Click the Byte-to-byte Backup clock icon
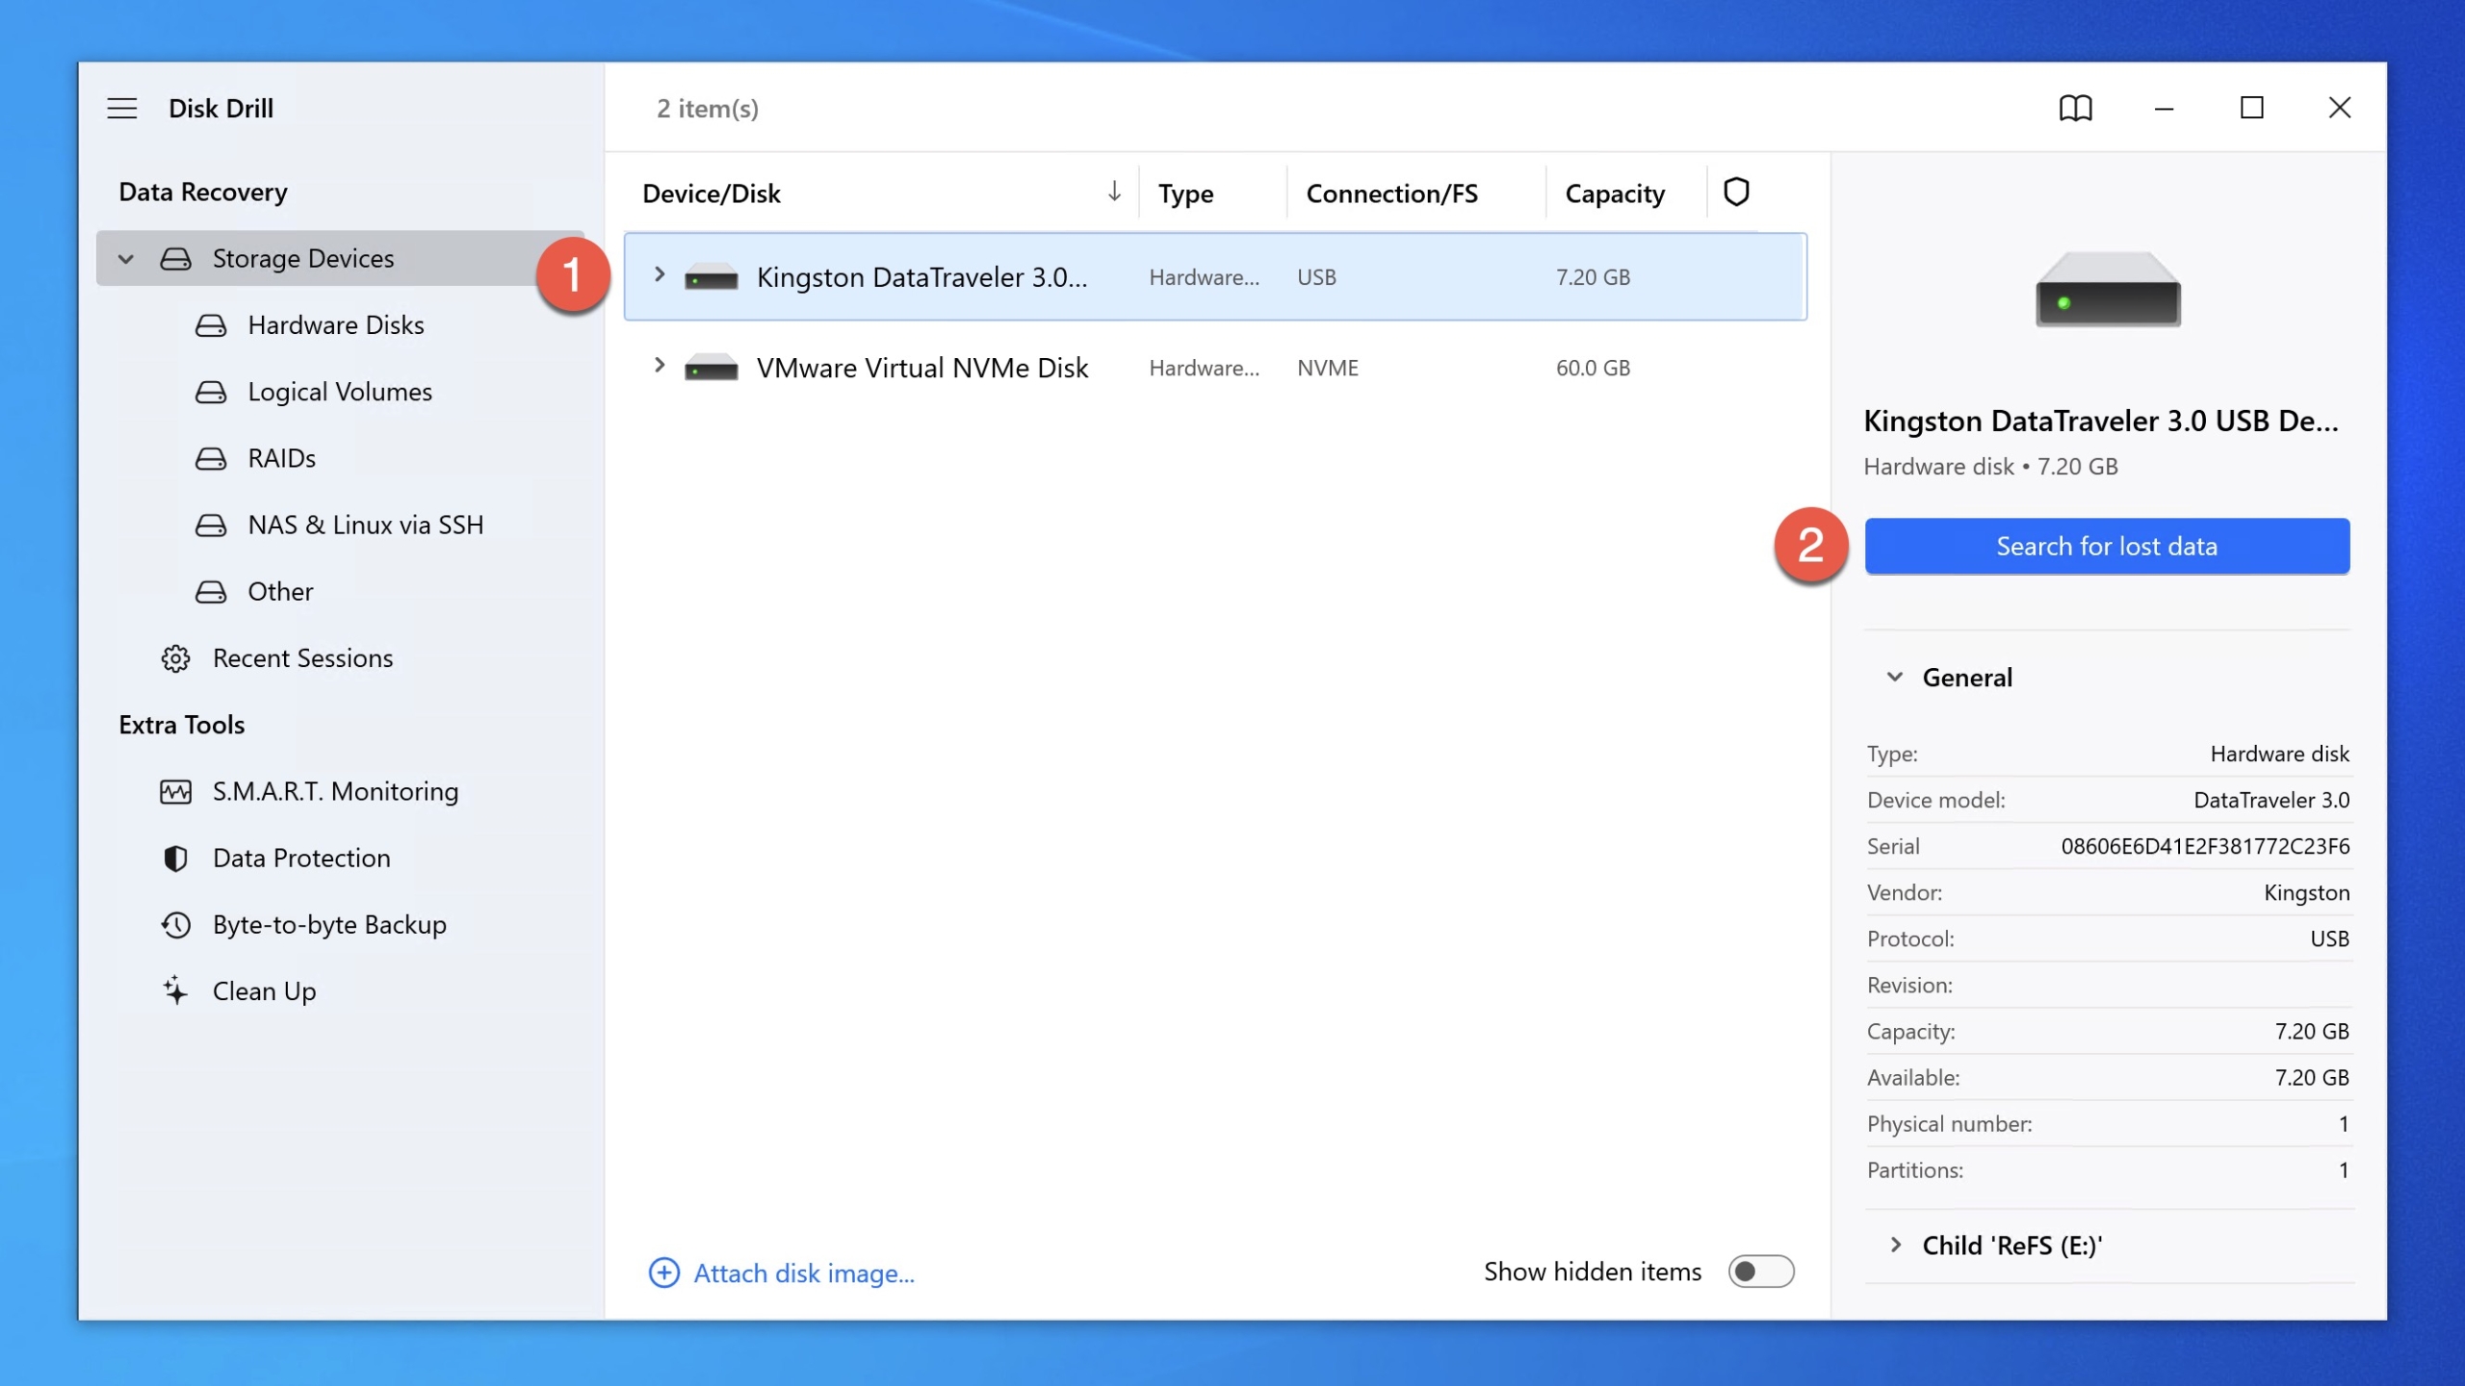 point(175,924)
